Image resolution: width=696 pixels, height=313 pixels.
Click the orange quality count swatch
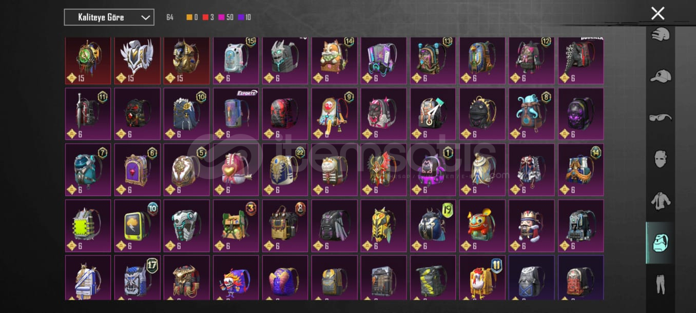pyautogui.click(x=193, y=17)
